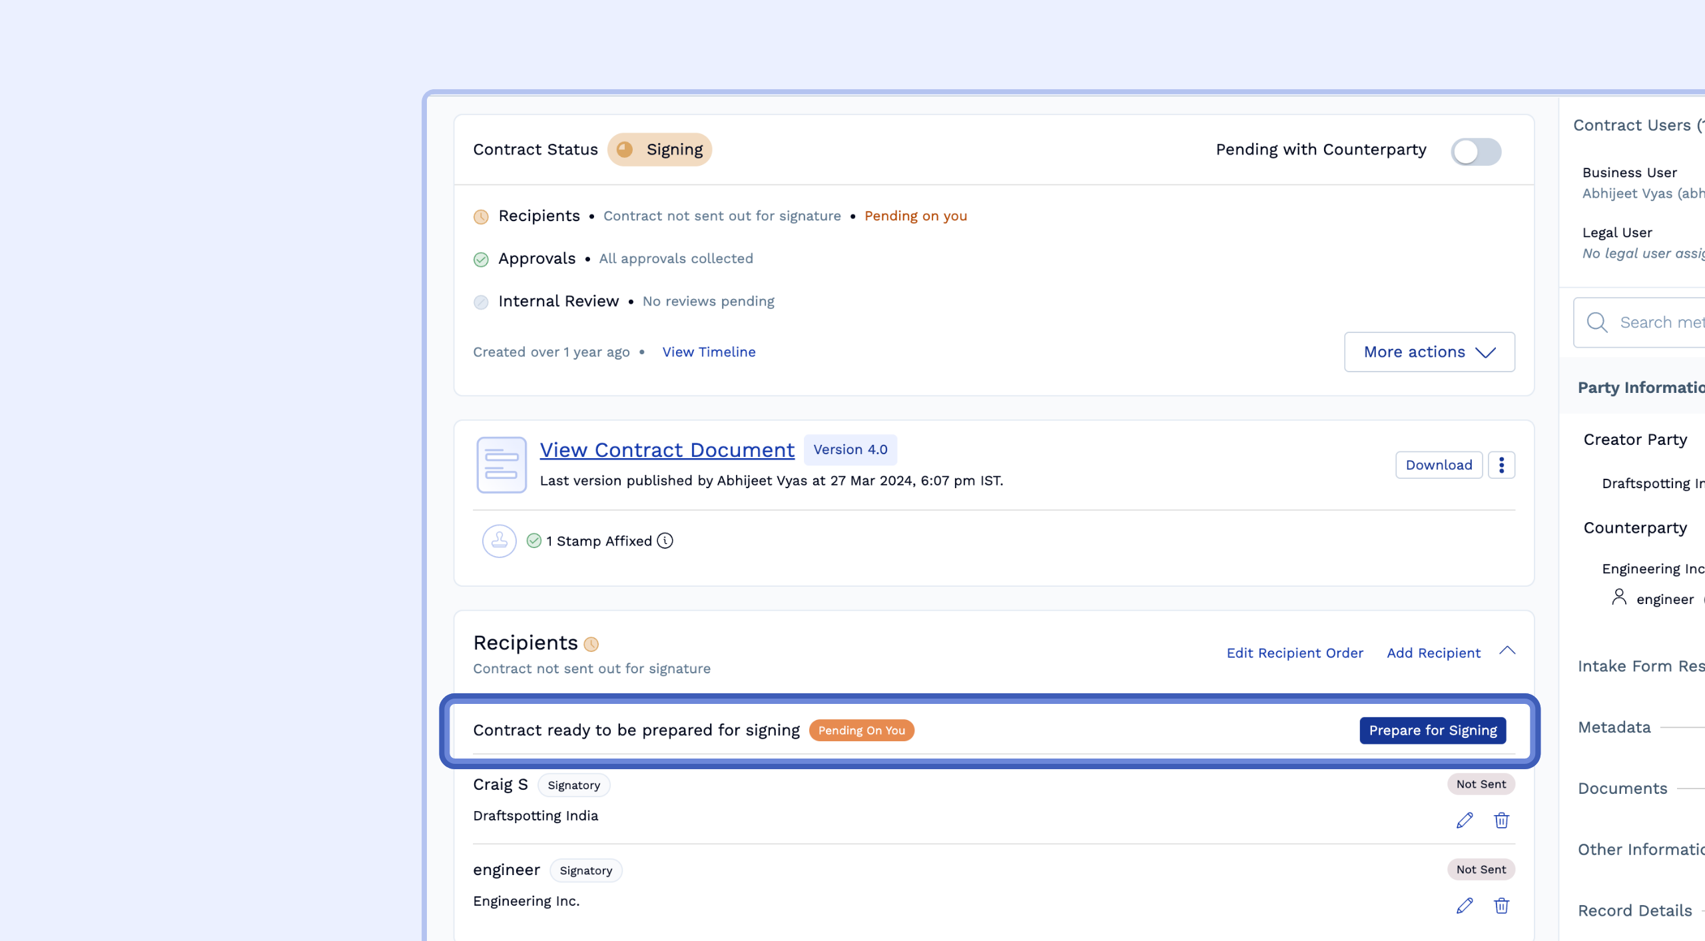Delete recipient Craig S with trash icon

tap(1501, 820)
